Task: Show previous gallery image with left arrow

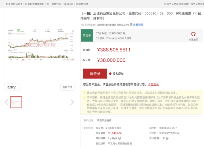Action: pyautogui.click(x=7, y=102)
